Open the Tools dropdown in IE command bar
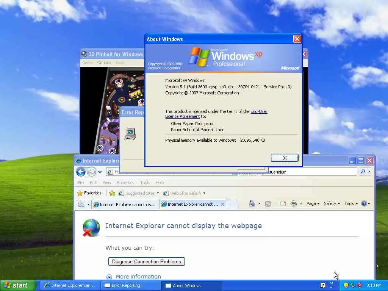 pos(351,203)
